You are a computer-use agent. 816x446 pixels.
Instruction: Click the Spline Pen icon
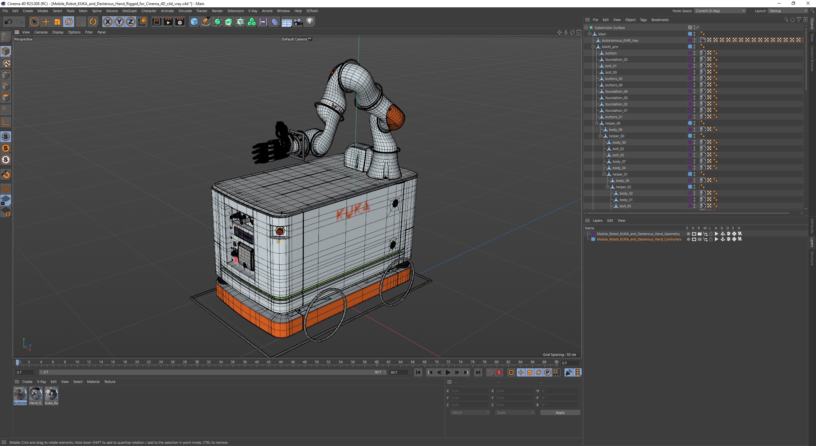(206, 22)
